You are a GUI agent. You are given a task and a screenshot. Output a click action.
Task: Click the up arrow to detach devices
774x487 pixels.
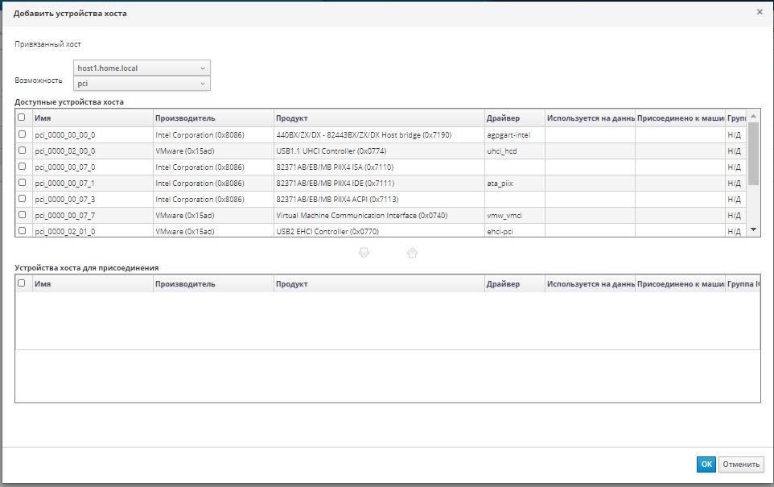tap(412, 253)
